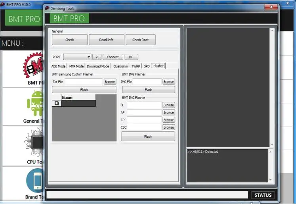Select the Qualcomm tab
The image size is (296, 204).
coord(120,66)
